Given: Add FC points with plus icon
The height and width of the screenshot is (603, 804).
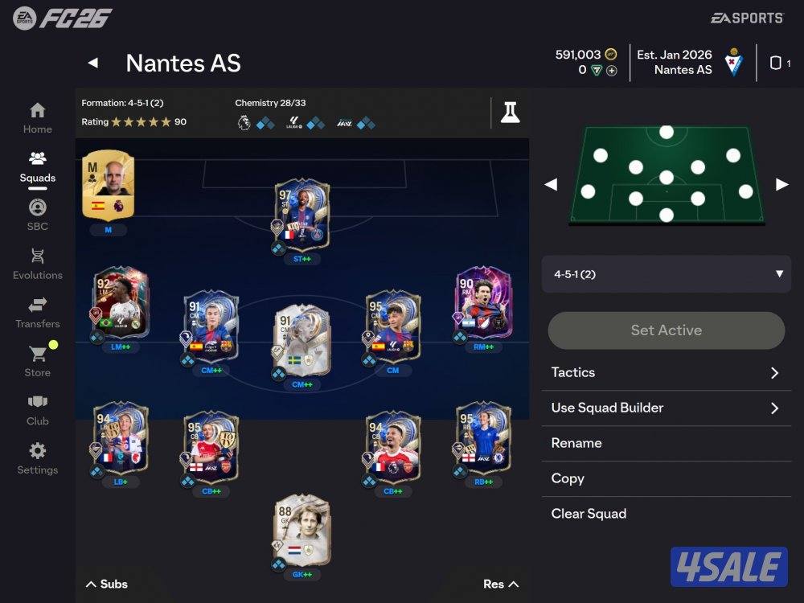Looking at the screenshot, I should (612, 70).
